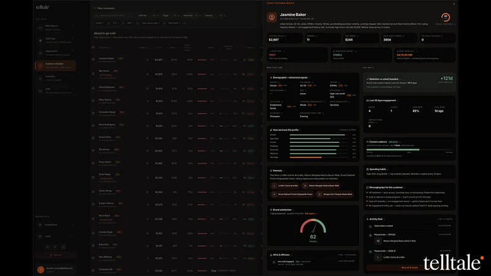Check the box for Charlotte Wong row
The width and height of the screenshot is (491, 276).
point(93,113)
